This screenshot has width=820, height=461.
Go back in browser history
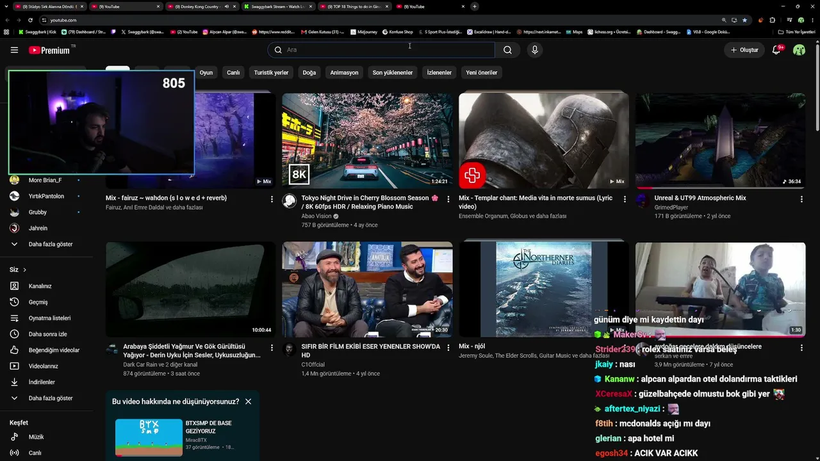7,20
